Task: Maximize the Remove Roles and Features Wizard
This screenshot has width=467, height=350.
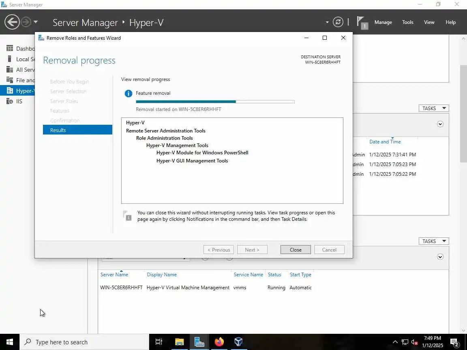Action: click(x=325, y=38)
